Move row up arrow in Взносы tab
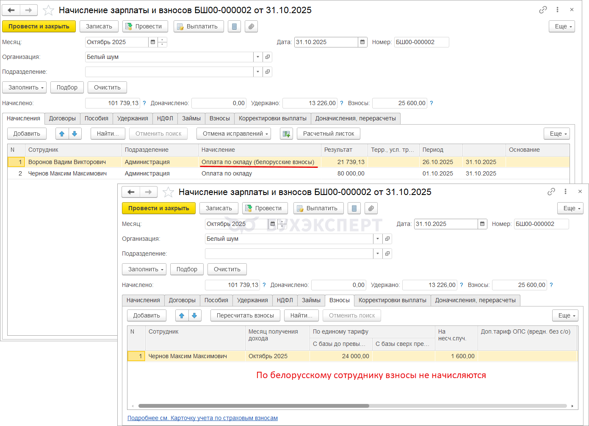 [182, 315]
